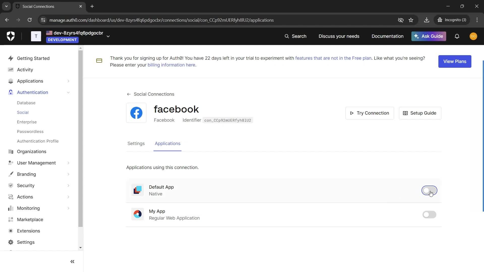Image resolution: width=484 pixels, height=272 pixels.
Task: Click the Organizations building icon
Action: click(x=11, y=152)
